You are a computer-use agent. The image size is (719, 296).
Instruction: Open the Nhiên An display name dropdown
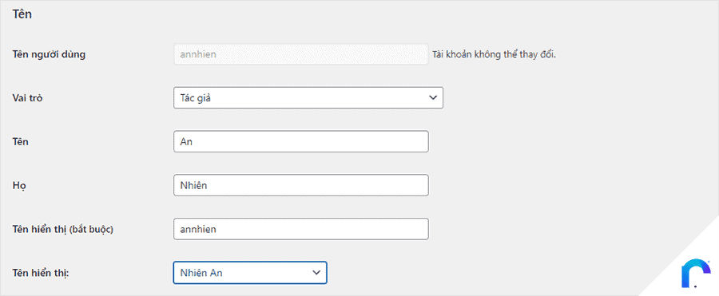pos(250,273)
